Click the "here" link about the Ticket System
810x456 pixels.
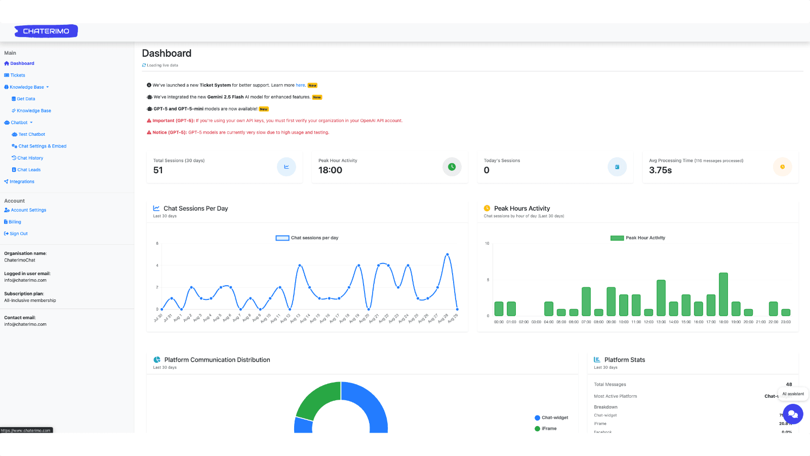300,85
